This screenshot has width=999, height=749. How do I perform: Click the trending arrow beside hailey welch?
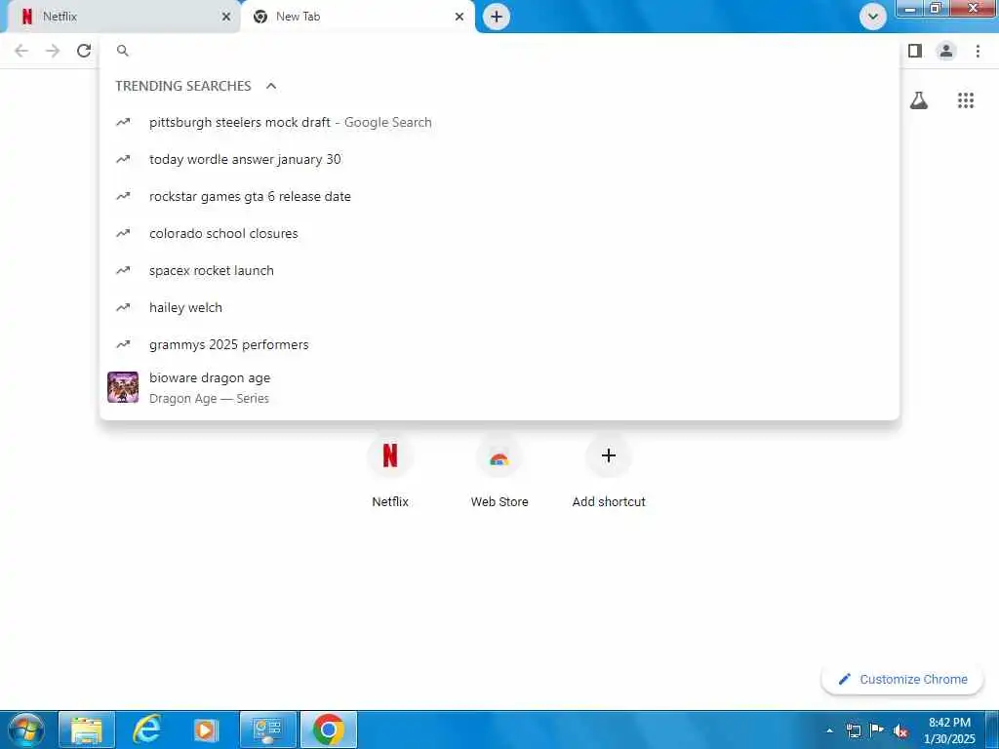tap(123, 307)
